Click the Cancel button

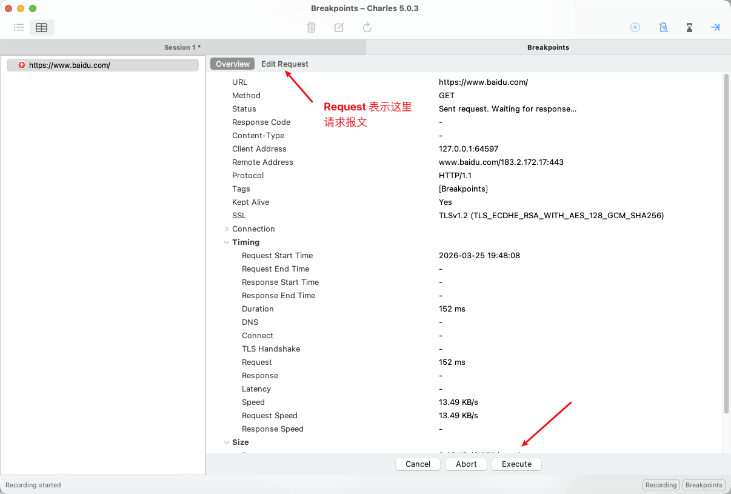click(x=418, y=464)
